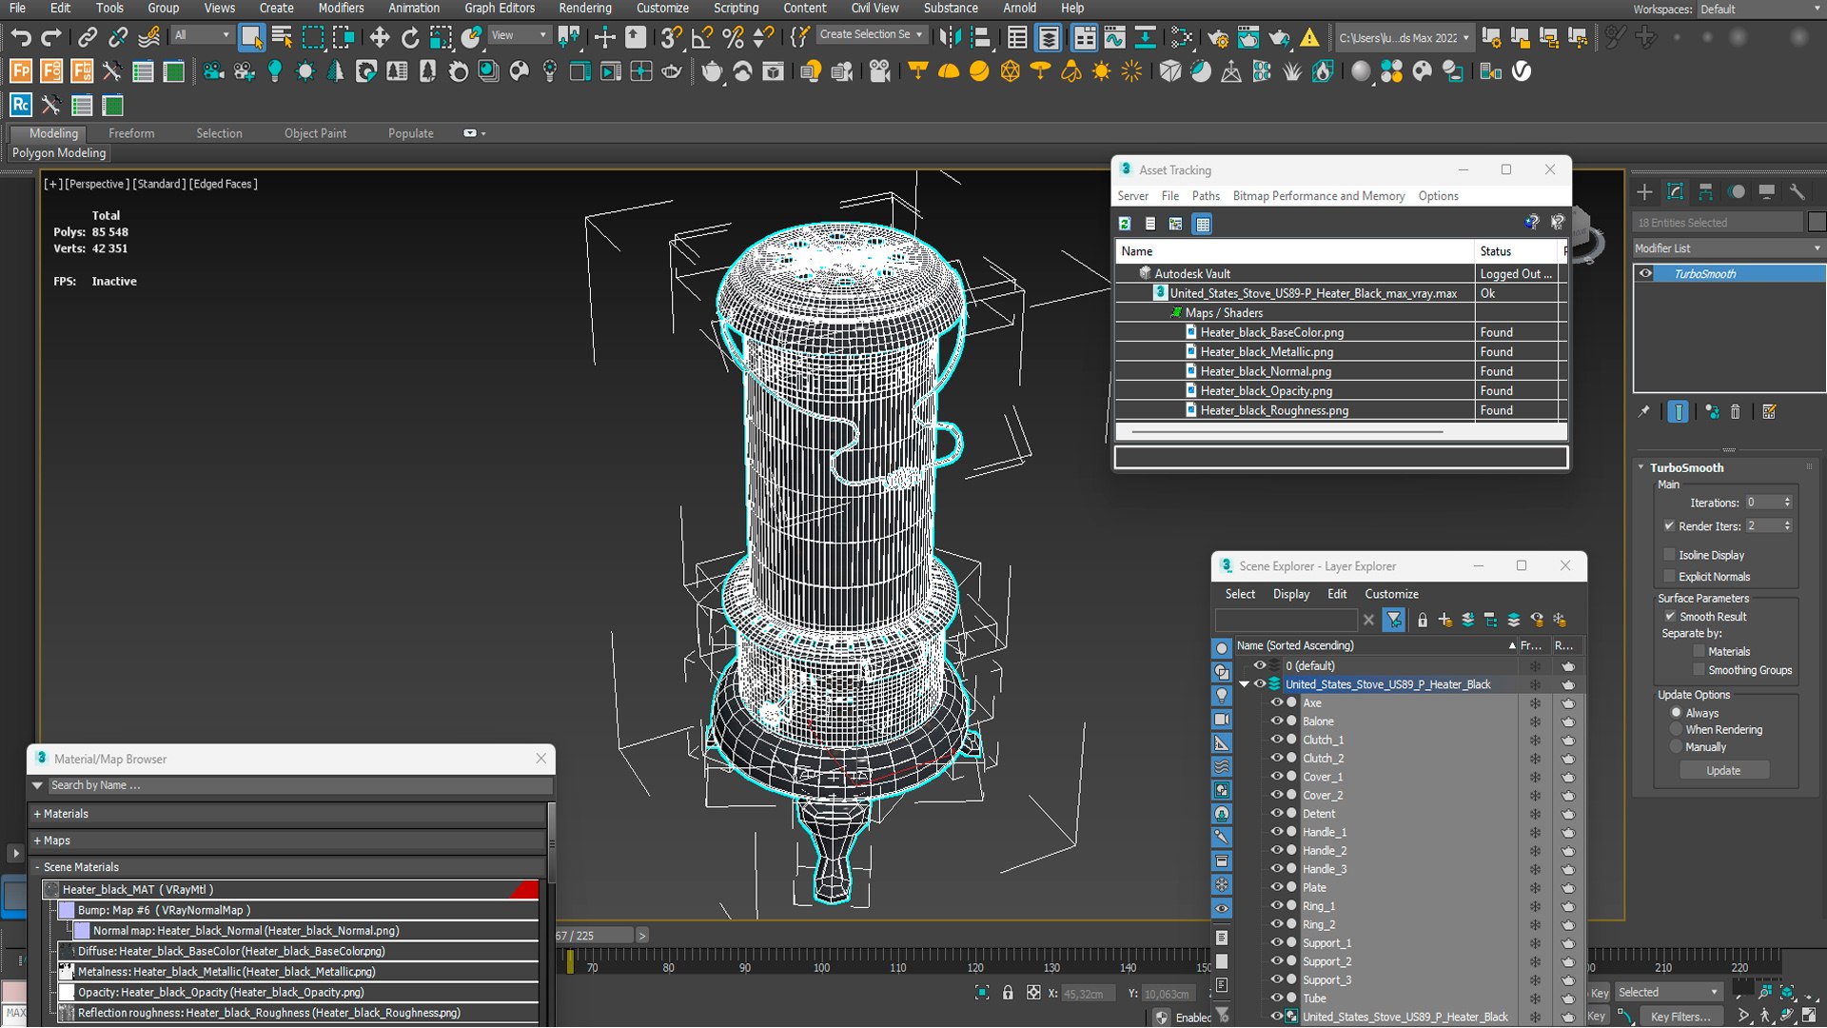Image resolution: width=1827 pixels, height=1028 pixels.
Task: Toggle the Smooth Result checkbox
Action: (x=1670, y=616)
